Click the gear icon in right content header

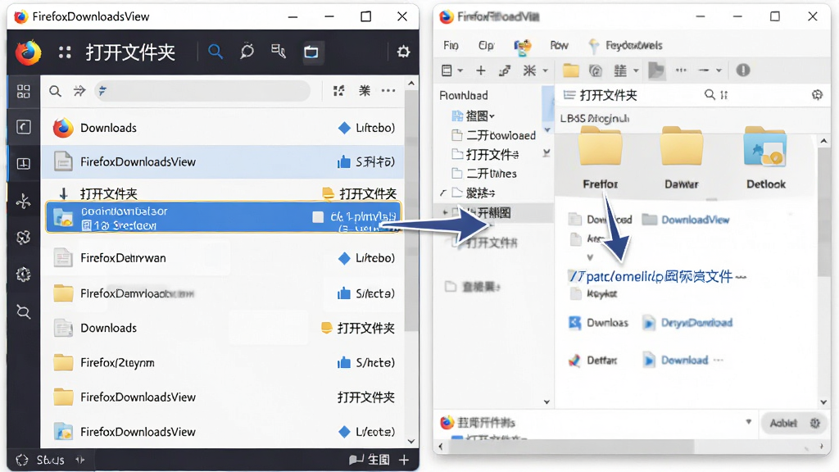click(x=817, y=95)
